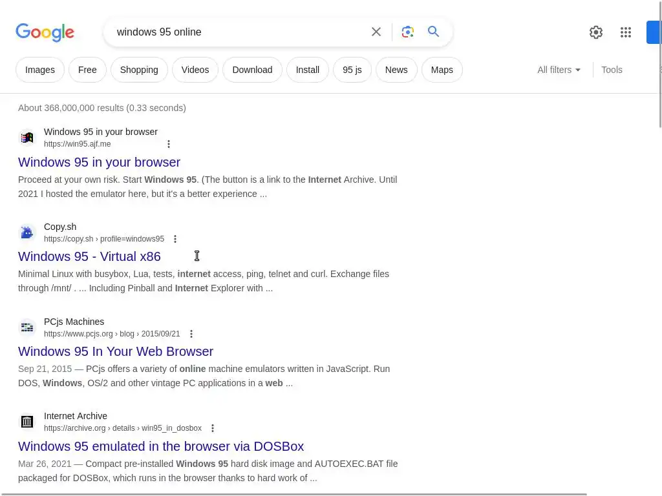Click the vertical page scrollbar
662x496 pixels.
pos(660,63)
